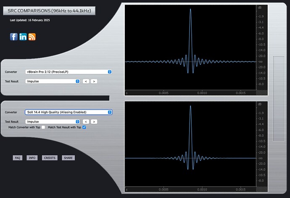Enable Match Converter with Top checkbox
The height and width of the screenshot is (198, 290).
(x=43, y=127)
